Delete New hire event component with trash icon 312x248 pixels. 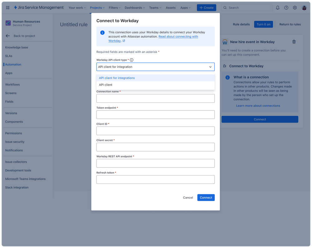pos(294,42)
